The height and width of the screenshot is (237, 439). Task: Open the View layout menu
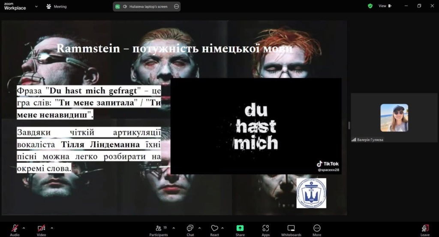(385, 6)
